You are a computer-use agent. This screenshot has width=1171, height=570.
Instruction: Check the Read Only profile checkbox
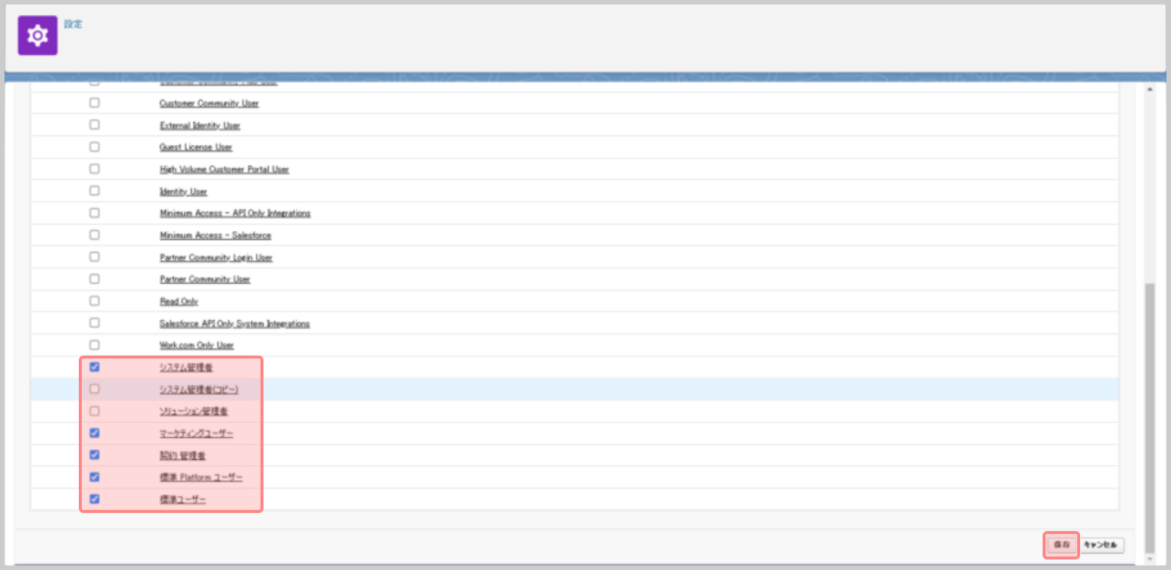[95, 301]
